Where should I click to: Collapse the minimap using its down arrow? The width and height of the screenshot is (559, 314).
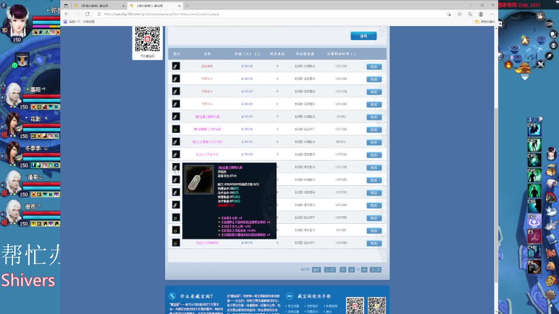click(x=525, y=78)
